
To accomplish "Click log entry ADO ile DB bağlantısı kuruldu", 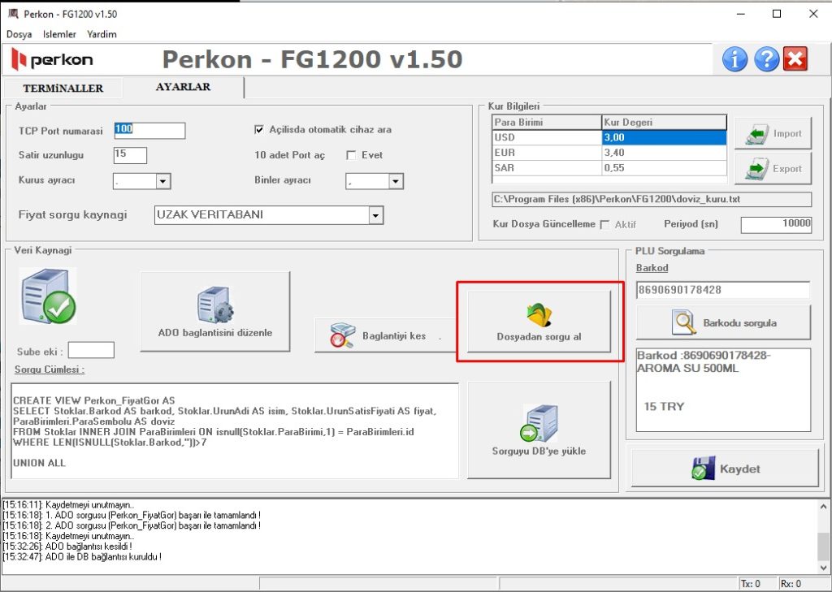I will click(82, 557).
